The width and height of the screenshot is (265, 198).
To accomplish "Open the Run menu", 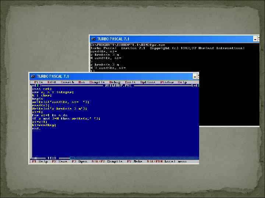I will click(x=82, y=82).
